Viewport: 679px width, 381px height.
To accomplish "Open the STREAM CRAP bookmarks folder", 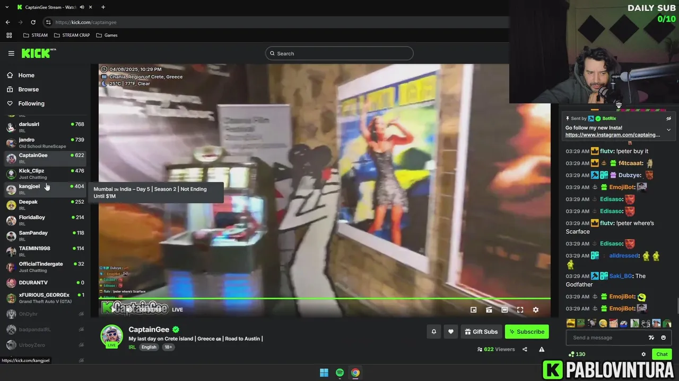I will point(72,35).
